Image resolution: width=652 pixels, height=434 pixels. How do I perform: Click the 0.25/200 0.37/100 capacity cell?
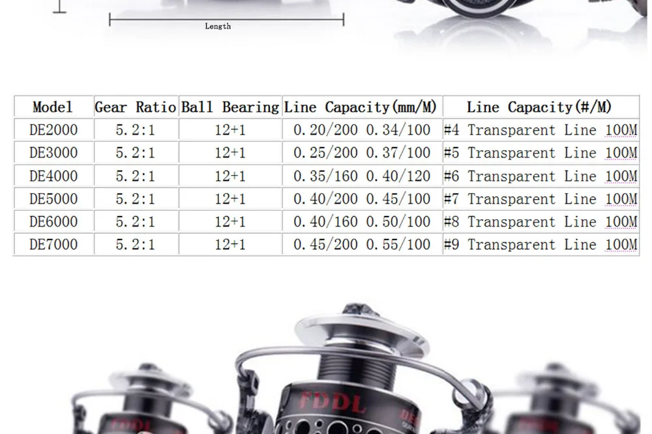362,152
